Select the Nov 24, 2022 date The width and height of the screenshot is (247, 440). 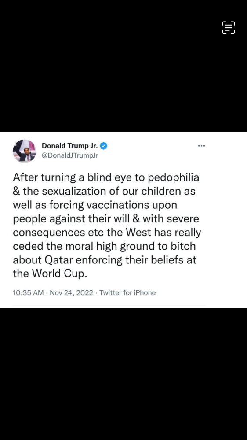click(x=71, y=293)
